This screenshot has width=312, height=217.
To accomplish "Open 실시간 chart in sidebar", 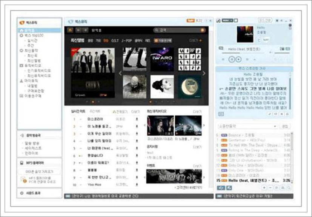I will (x=32, y=41).
